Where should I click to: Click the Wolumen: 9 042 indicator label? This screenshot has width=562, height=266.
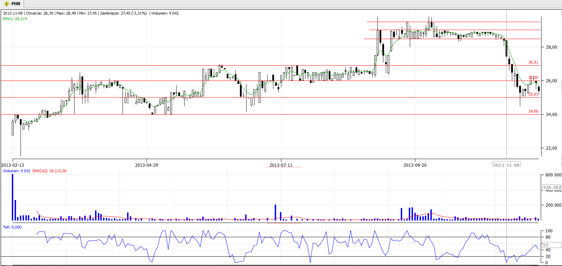point(16,171)
